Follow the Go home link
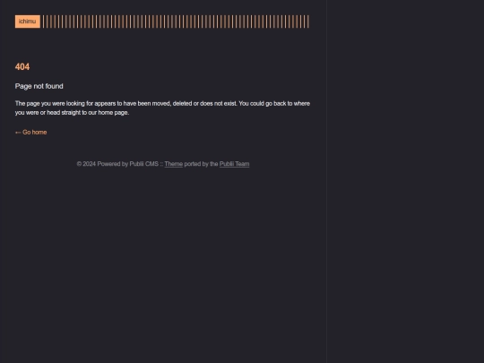 pyautogui.click(x=30, y=133)
